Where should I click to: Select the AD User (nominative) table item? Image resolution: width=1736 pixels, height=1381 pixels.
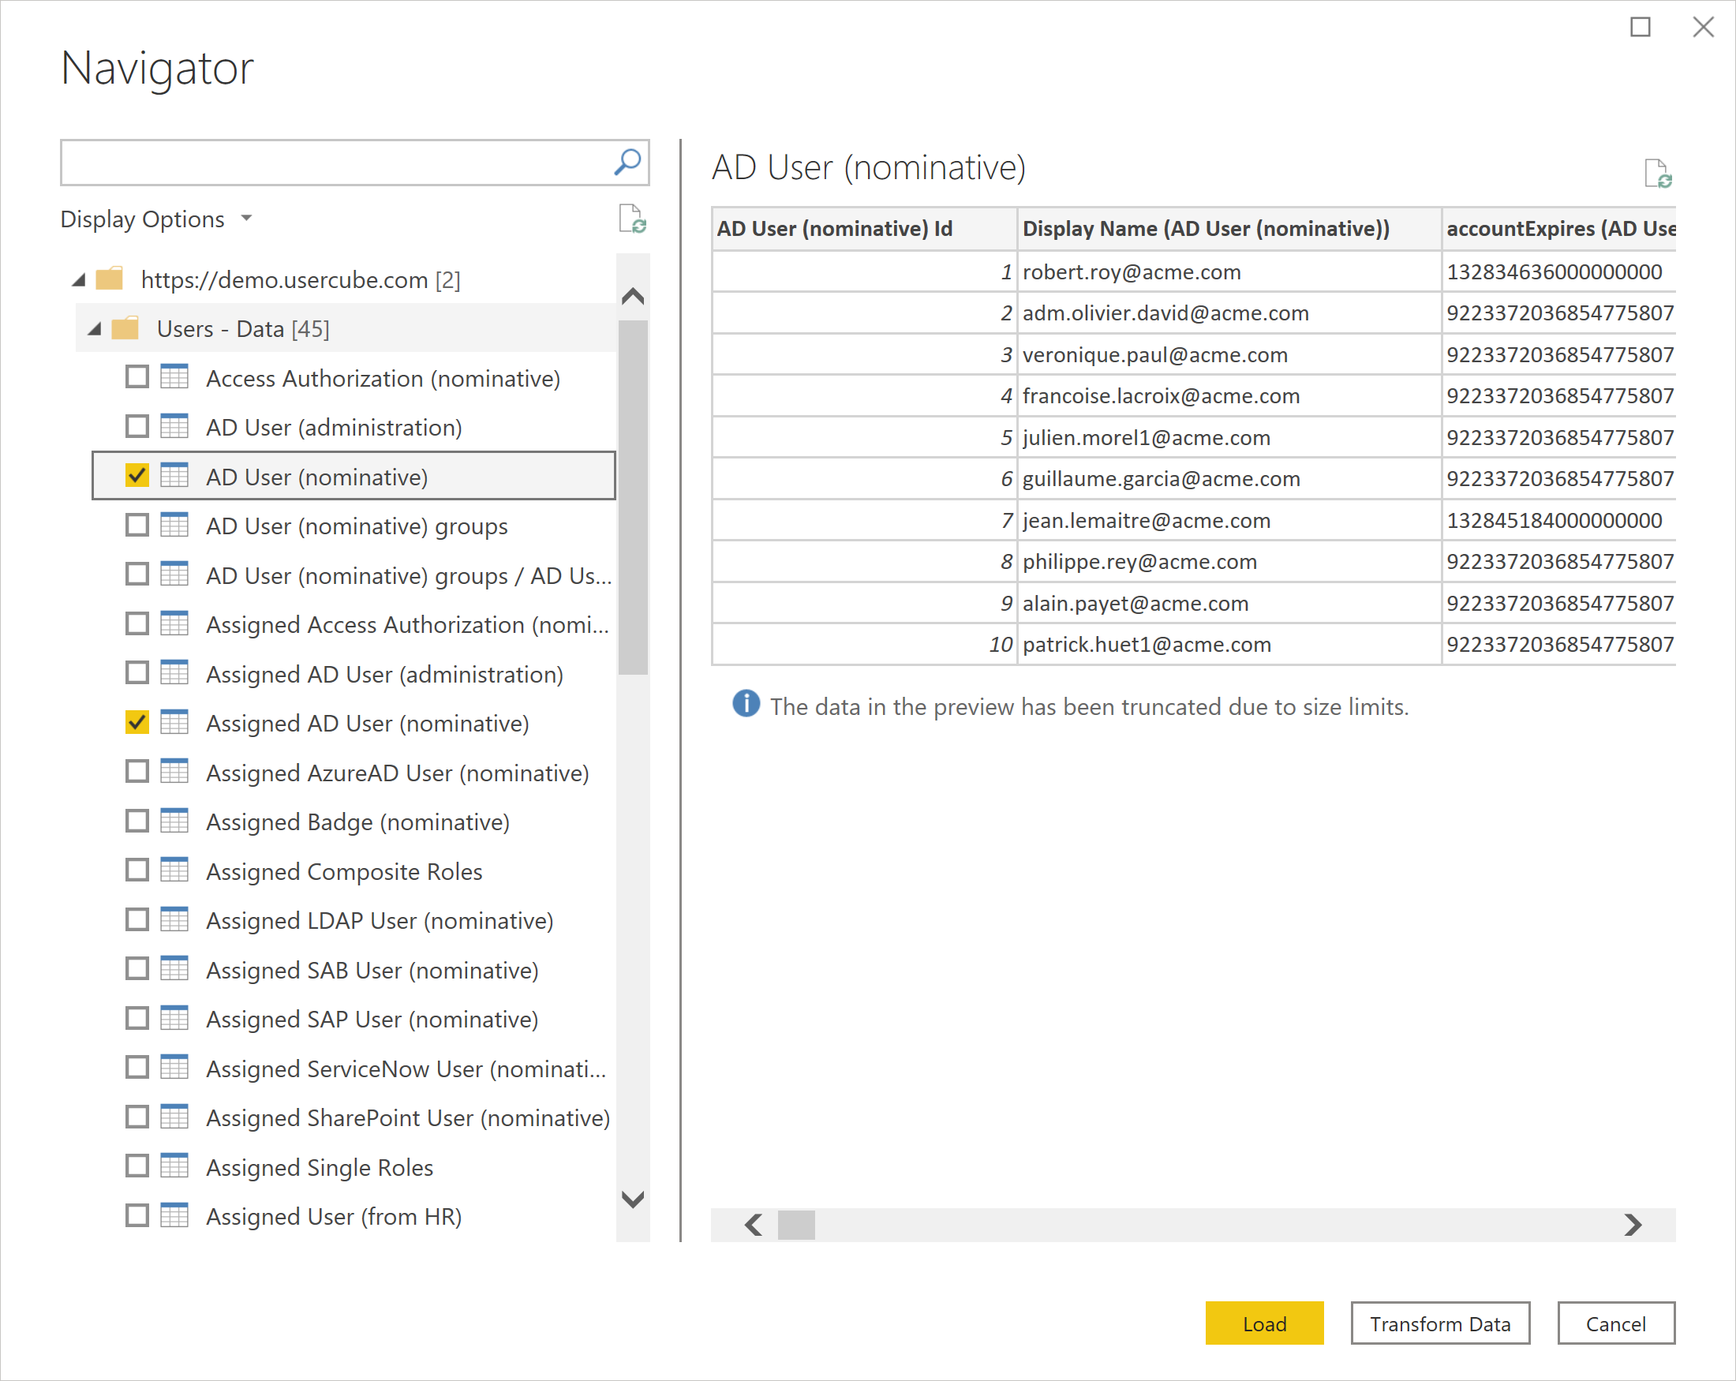click(x=323, y=477)
